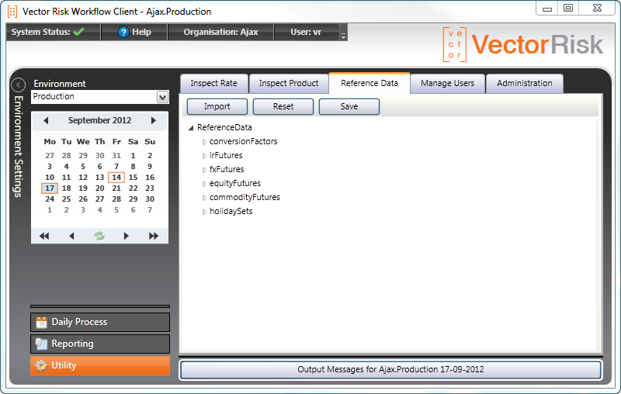621x394 pixels.
Task: Collapse the Environment Settings panel arrow
Action: 18,85
